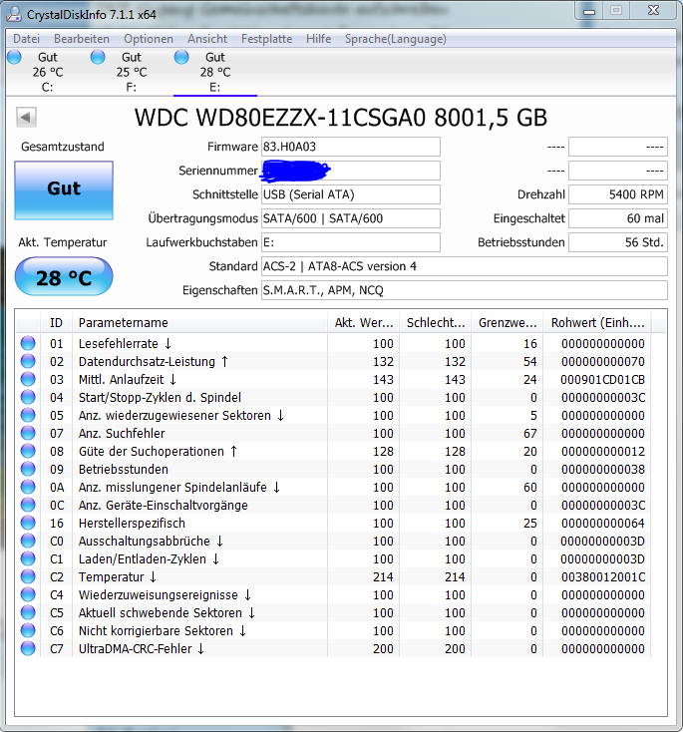Click status orb of Geräte-Einschaltvorgänge row
683x732 pixels.
[28, 505]
